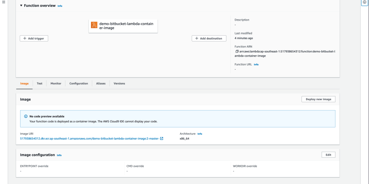Image resolution: width=369 pixels, height=184 pixels.
Task: Switch to the Configuration tab
Action: click(78, 83)
